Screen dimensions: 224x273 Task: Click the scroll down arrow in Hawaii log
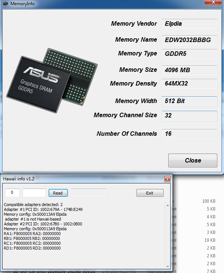coord(168,266)
